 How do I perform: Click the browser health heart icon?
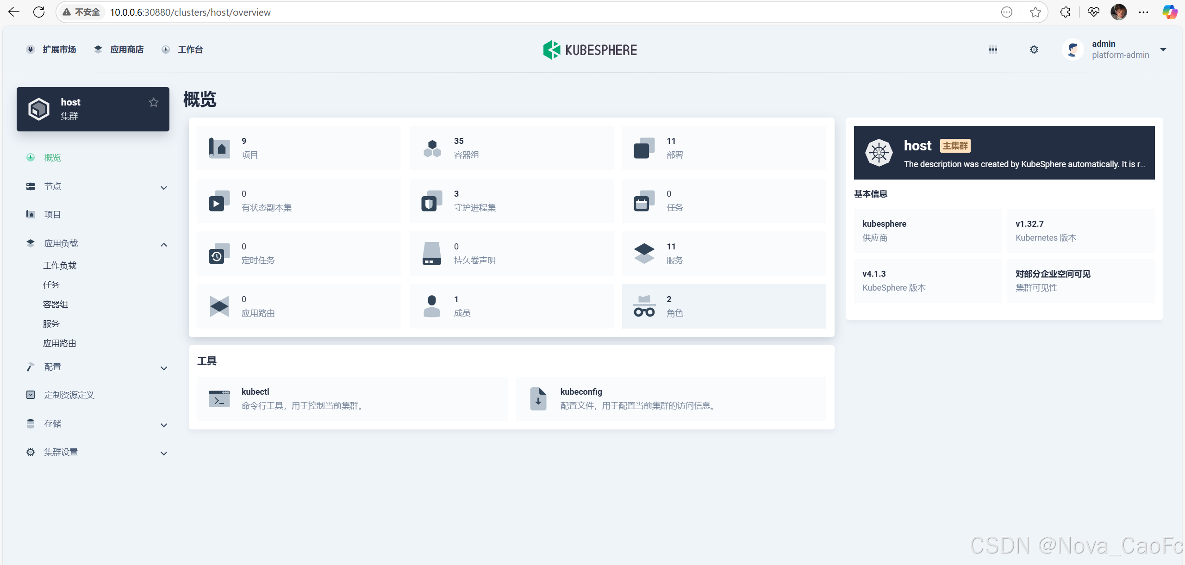click(x=1094, y=12)
